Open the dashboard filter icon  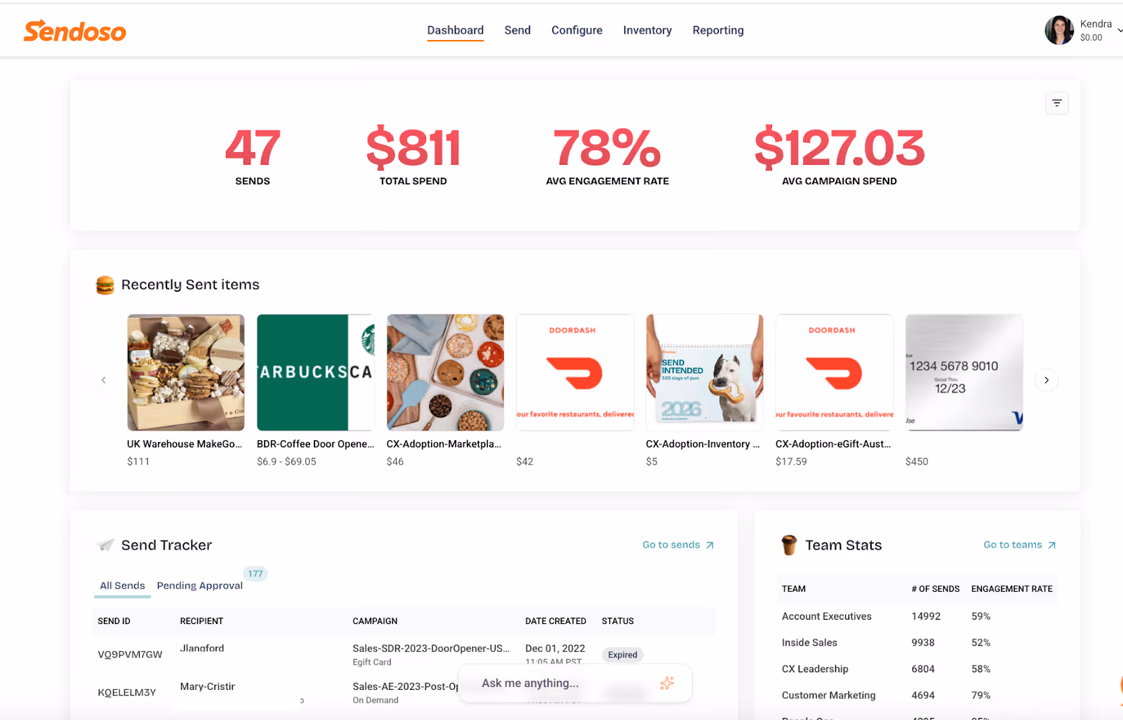(1056, 103)
